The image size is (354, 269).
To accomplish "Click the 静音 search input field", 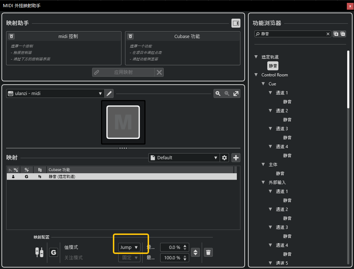I will click(x=293, y=34).
